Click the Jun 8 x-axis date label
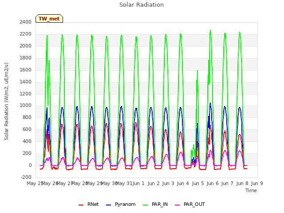 tap(242, 183)
